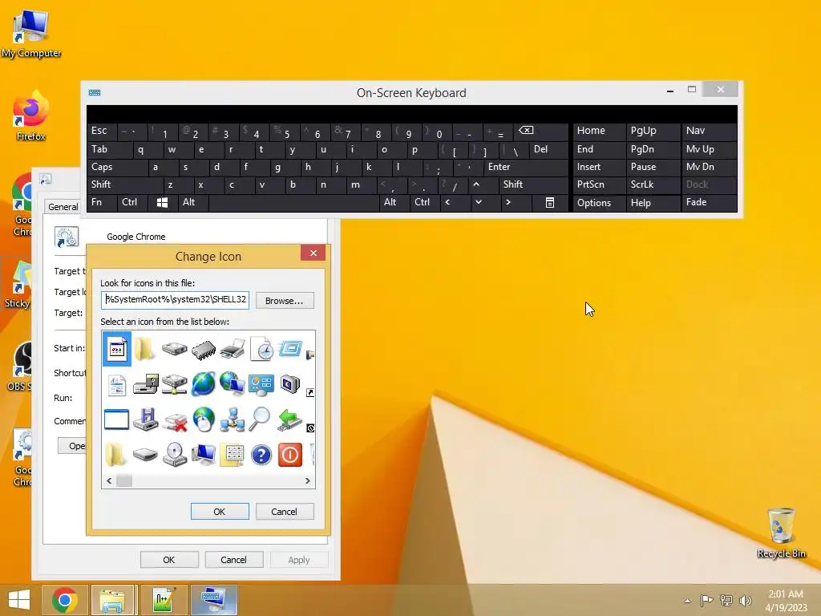Viewport: 821px width, 616px height.
Task: Toggle the Fade key on On-Screen Keyboard
Action: [710, 203]
